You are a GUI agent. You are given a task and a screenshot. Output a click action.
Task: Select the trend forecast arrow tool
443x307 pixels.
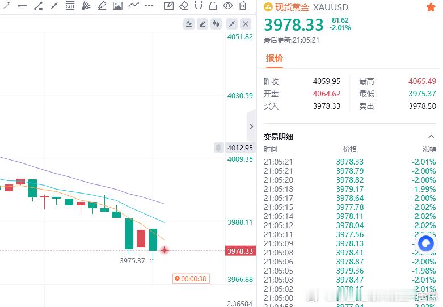click(133, 5)
